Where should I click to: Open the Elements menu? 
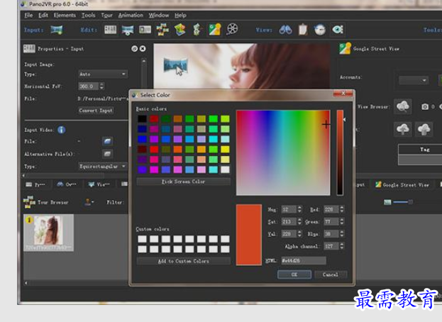65,15
